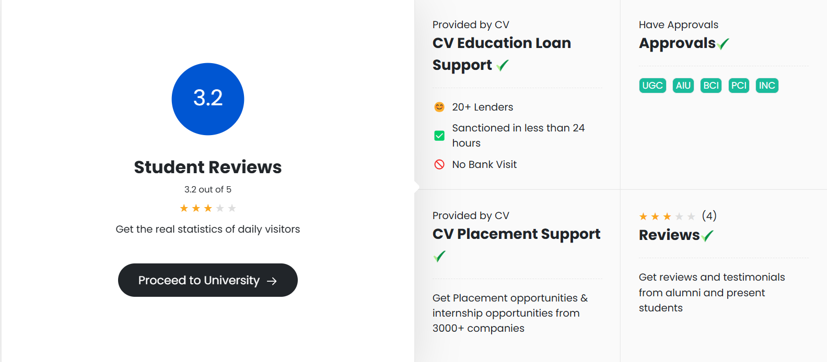This screenshot has width=827, height=362.
Task: Select the PCI approval badge
Action: pyautogui.click(x=739, y=86)
